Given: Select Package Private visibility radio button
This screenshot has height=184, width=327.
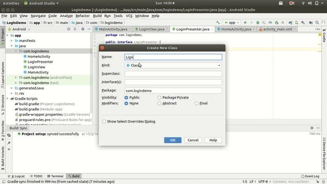Looking at the screenshot, I should pos(159,98).
